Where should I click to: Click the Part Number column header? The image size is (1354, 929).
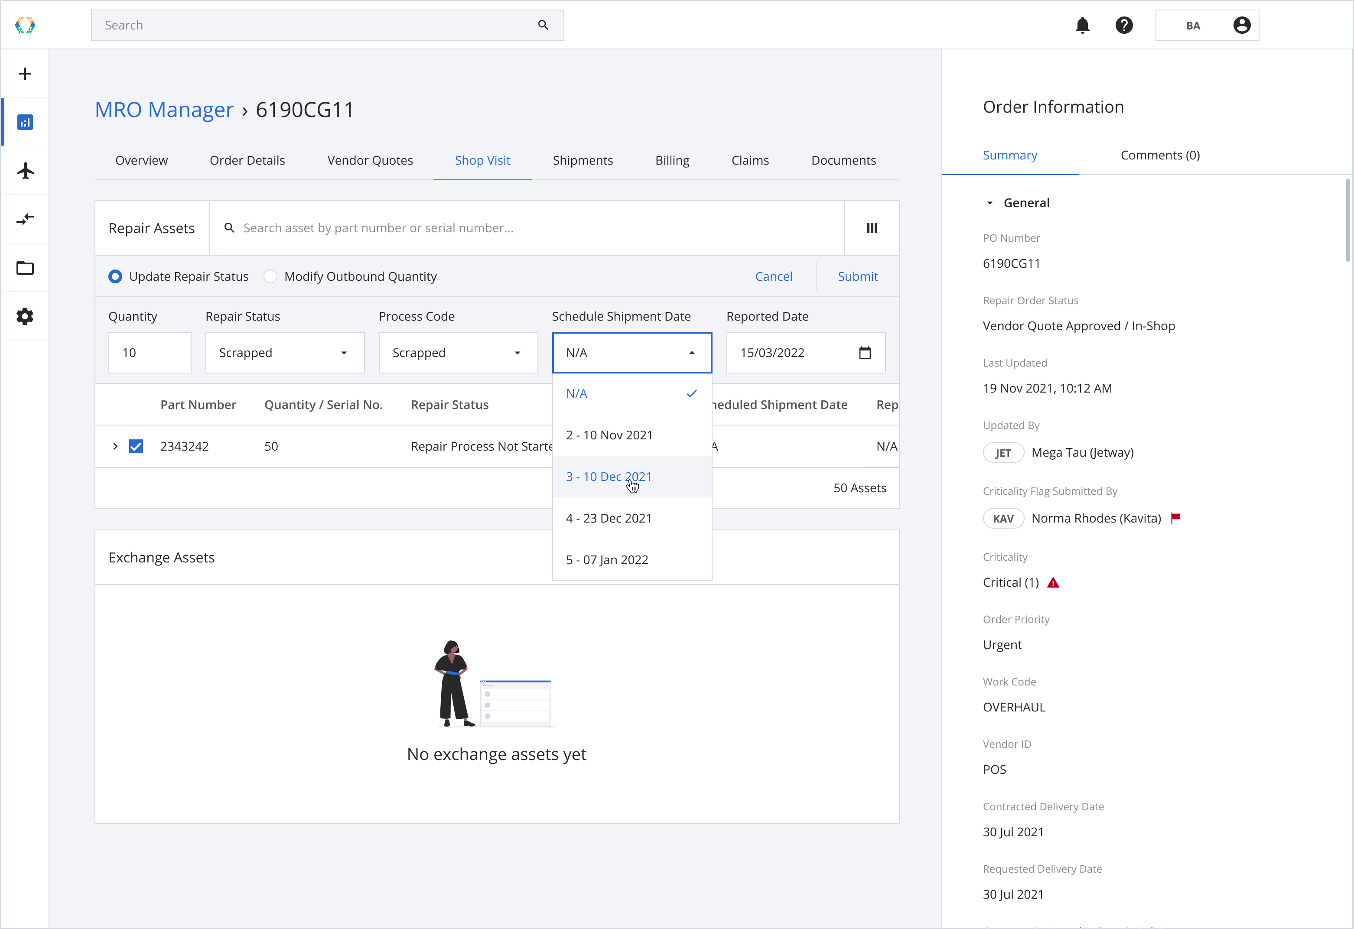(x=198, y=404)
